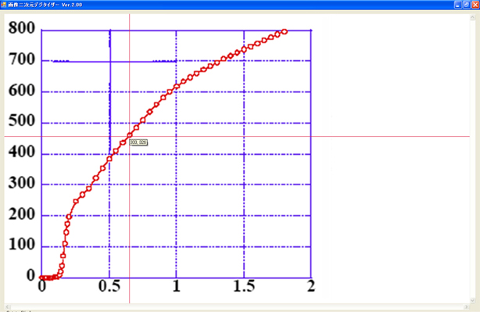480x312 pixels.
Task: Click the horizontal scrollbar right arrow
Action: coord(466,307)
